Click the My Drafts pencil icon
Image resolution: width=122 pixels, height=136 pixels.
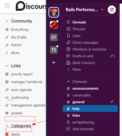tap(7, 37)
